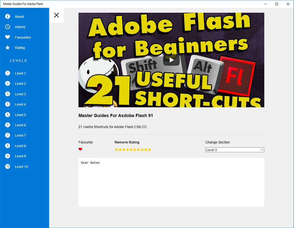This screenshot has width=294, height=228.
Task: Click the Level 9 number icon
Action: [8, 156]
